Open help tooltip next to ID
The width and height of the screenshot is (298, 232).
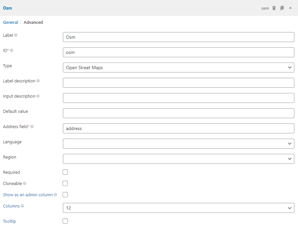(12, 50)
